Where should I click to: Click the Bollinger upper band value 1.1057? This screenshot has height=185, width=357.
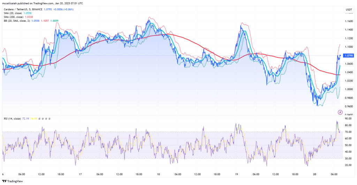45,21
